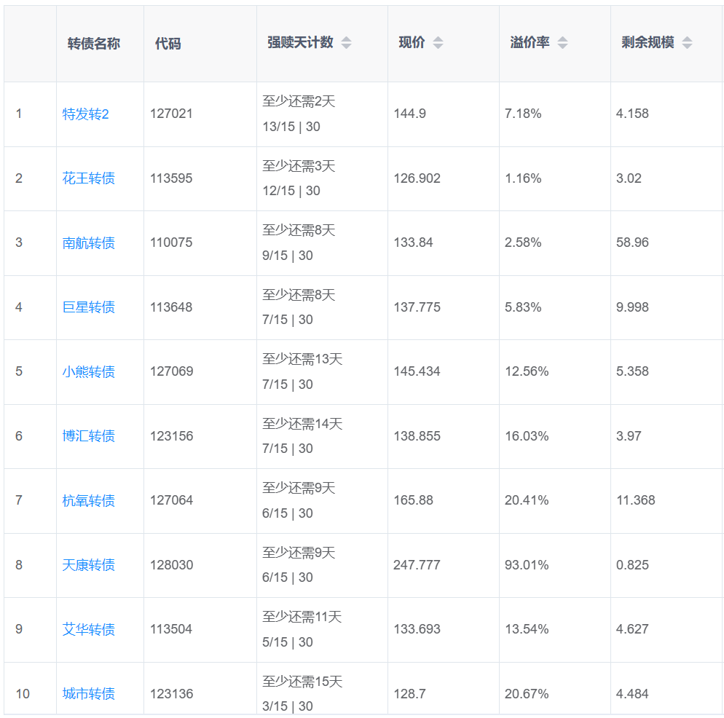Toggle sorting with 溢价率 sort icon
This screenshot has width=724, height=718.
562,43
